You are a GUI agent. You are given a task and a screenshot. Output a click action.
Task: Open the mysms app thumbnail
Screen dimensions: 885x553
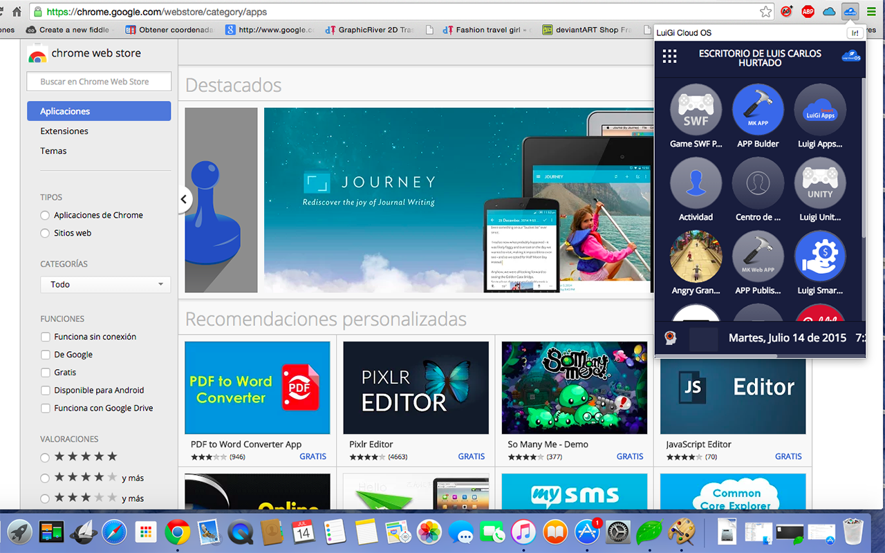click(575, 491)
